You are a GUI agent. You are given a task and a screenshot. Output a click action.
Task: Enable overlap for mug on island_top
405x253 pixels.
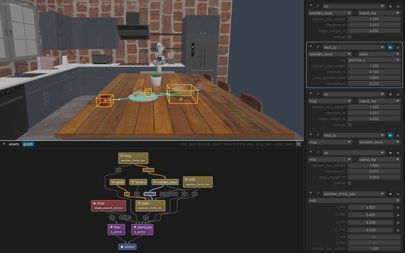(350, 125)
